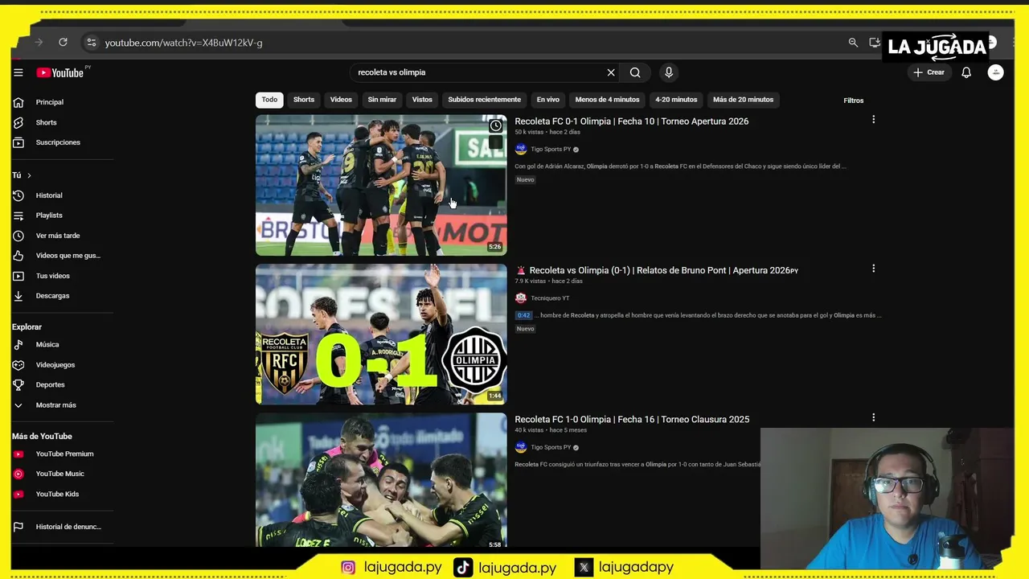Open thumbnail of Fecha 16 Clausura 2025 video
The width and height of the screenshot is (1029, 579).
tap(381, 480)
